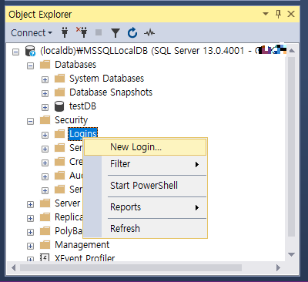The image size is (308, 282).
Task: Expand the Server folder node
Action: pos(30,205)
